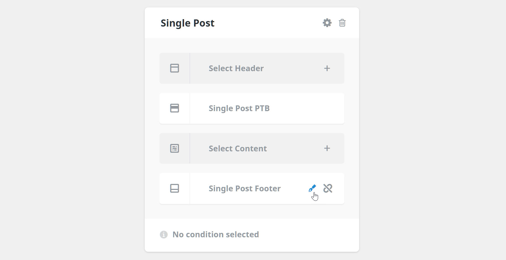Click the footer layout icon beside Single Post Footer
Screen dimensions: 506x260
pyautogui.click(x=175, y=188)
